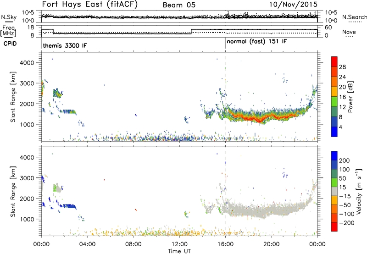This screenshot has width=367, height=254.
Task: Click the '200' tick on the Velocity colorbar
Action: pos(345,160)
